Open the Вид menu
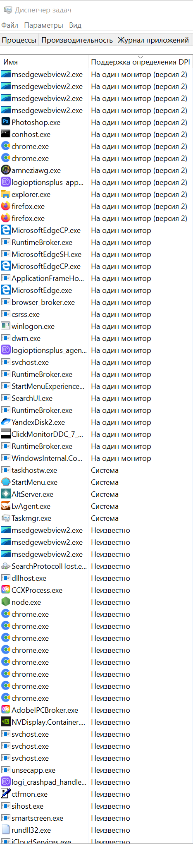This screenshot has width=193, height=848. point(75,25)
